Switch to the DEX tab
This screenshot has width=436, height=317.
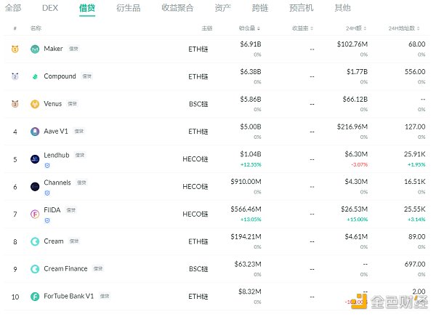[50, 8]
